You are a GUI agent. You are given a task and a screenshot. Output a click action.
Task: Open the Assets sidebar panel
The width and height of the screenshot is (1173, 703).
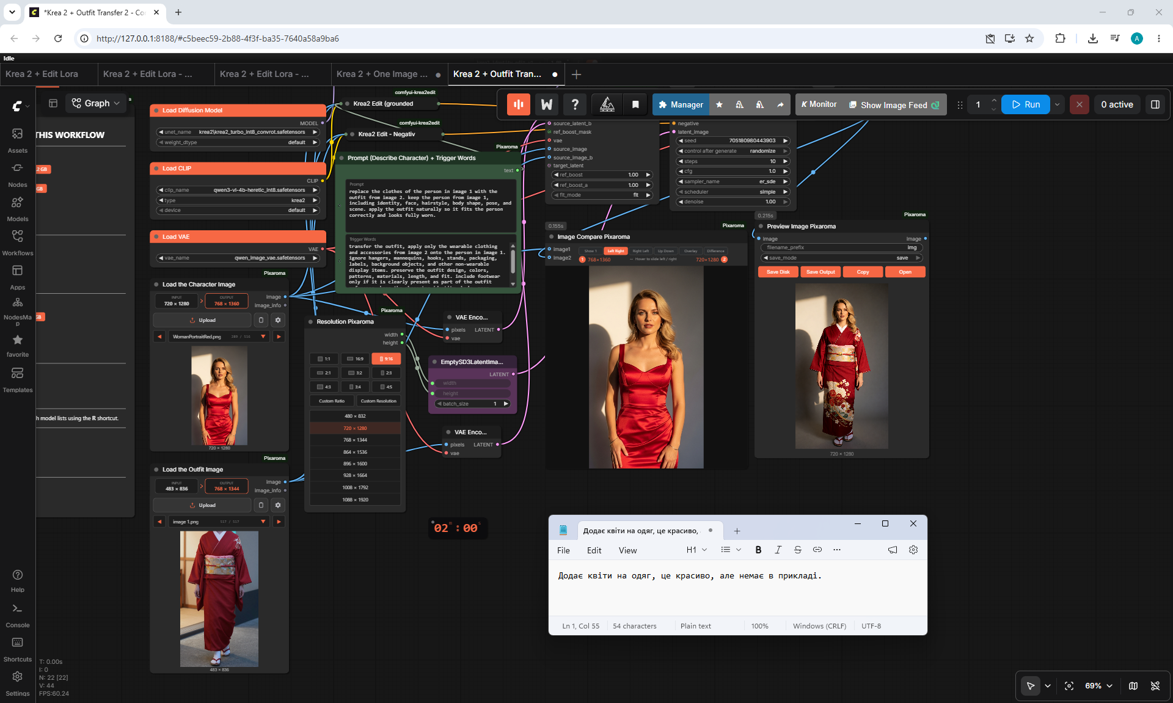click(x=18, y=140)
